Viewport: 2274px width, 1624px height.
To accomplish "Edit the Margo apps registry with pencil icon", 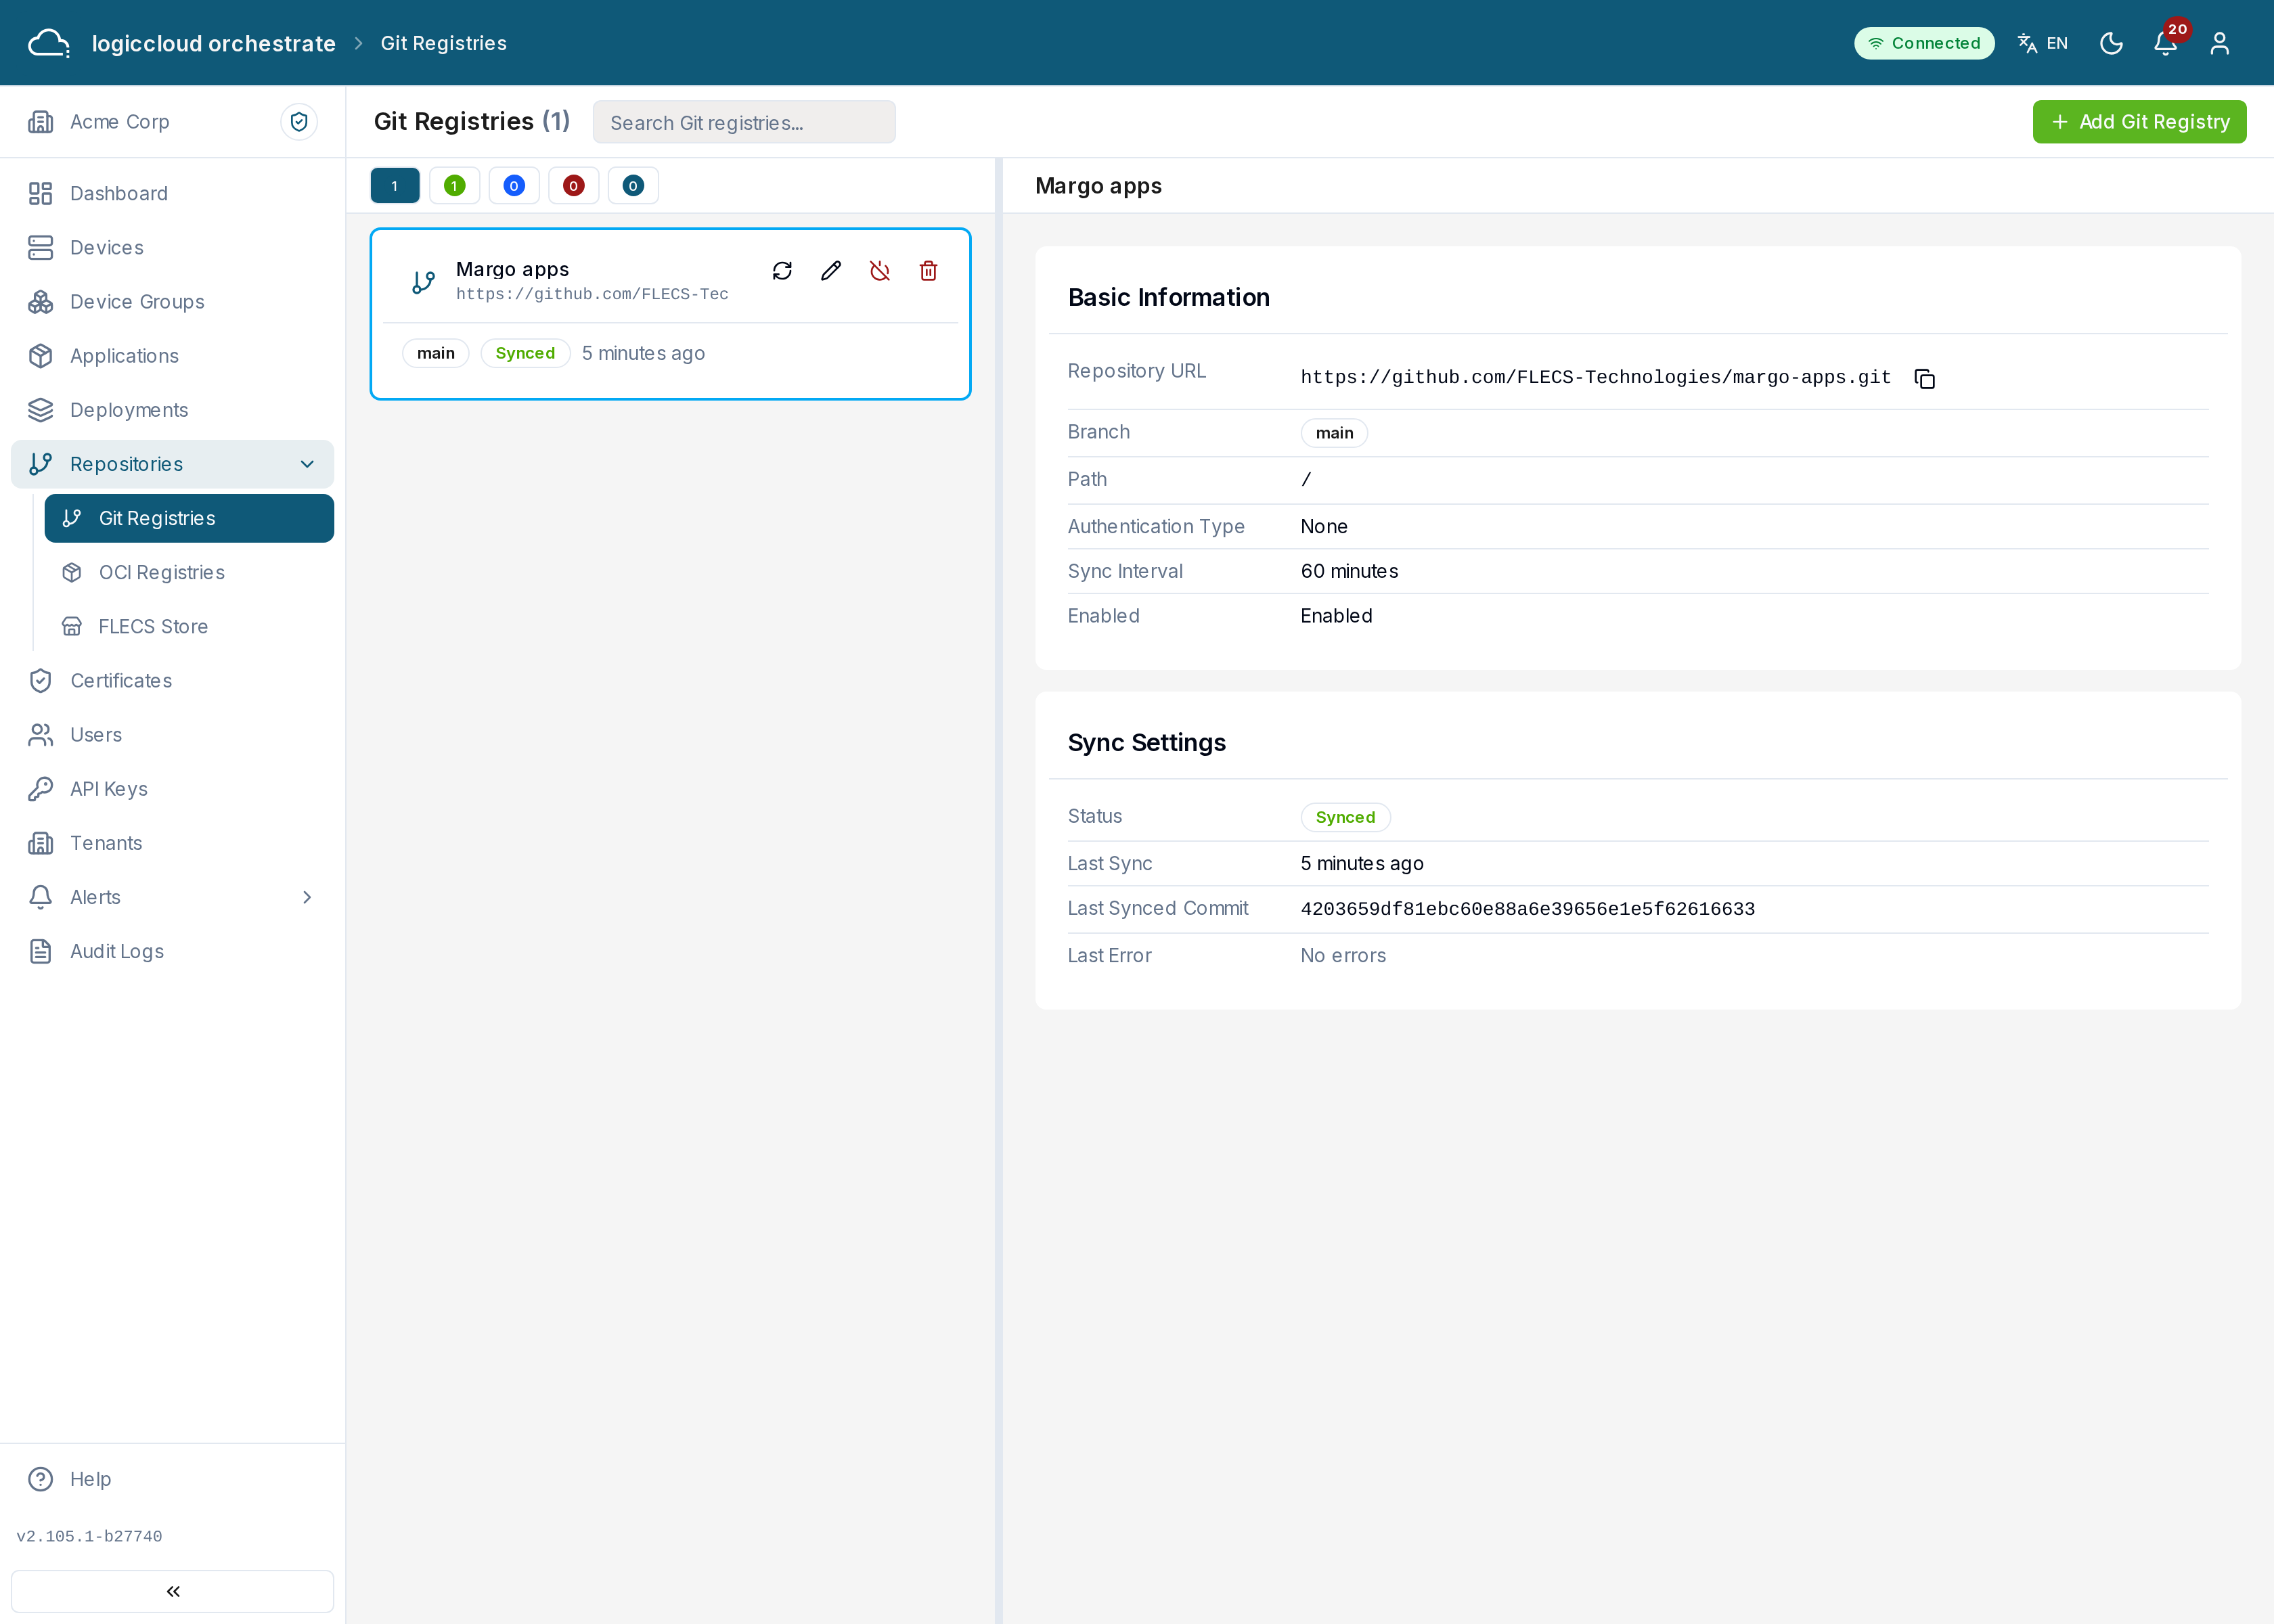I will [x=831, y=271].
